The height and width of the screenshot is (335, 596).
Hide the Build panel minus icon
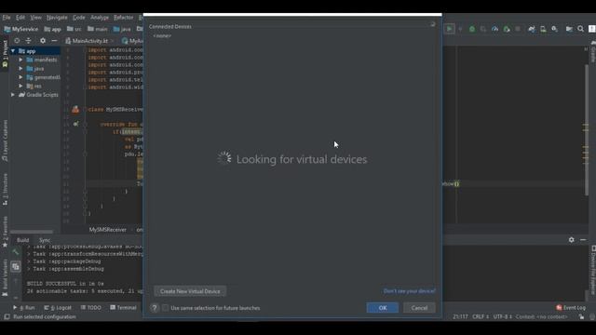583,240
